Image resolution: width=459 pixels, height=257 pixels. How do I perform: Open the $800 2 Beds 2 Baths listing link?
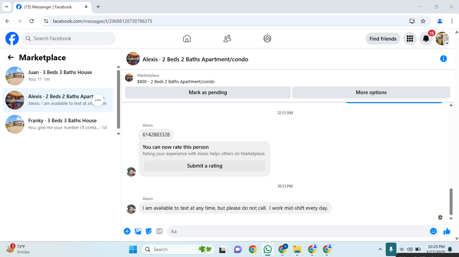click(176, 81)
